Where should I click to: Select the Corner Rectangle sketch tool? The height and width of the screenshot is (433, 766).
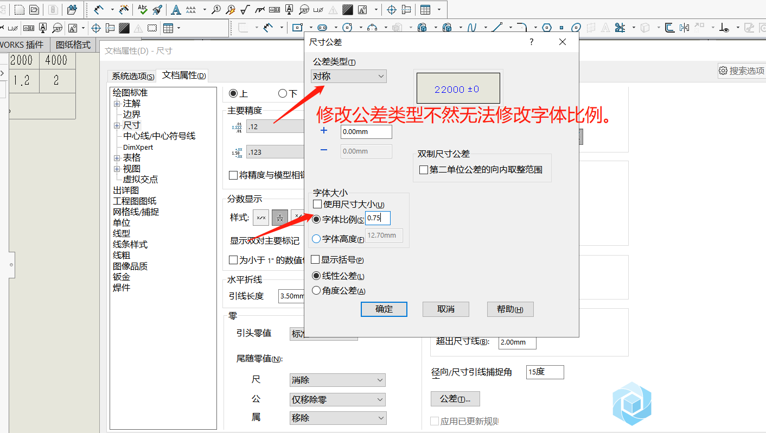tap(297, 28)
